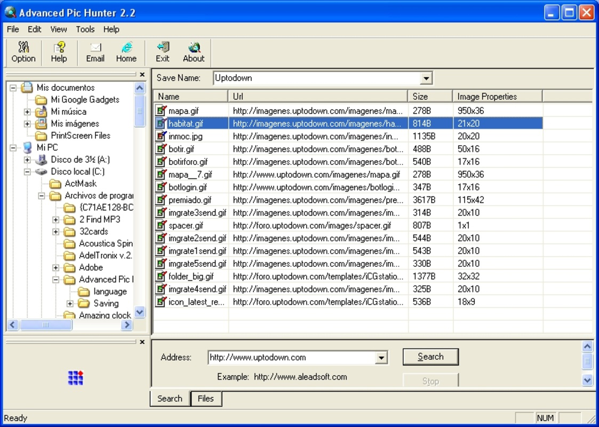Select the mapa__7.gif row
599x427 pixels.
348,175
